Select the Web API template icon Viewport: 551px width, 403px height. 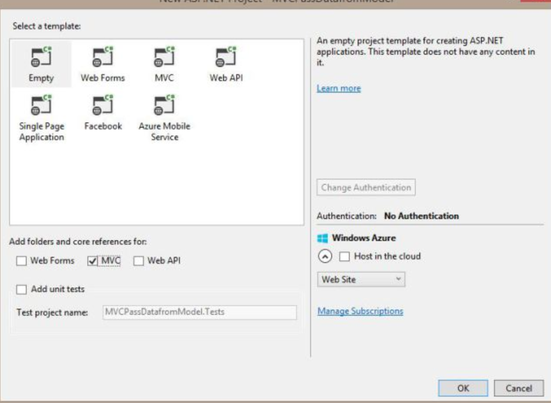[226, 57]
